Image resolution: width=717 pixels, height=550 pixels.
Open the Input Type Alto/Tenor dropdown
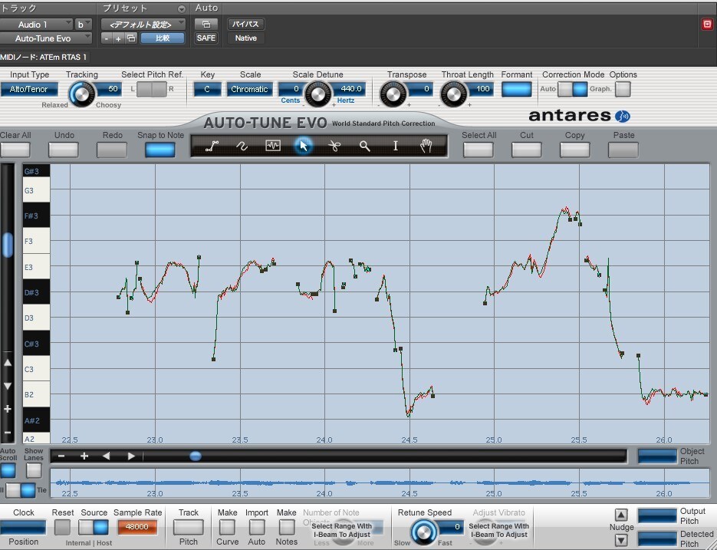coord(29,89)
